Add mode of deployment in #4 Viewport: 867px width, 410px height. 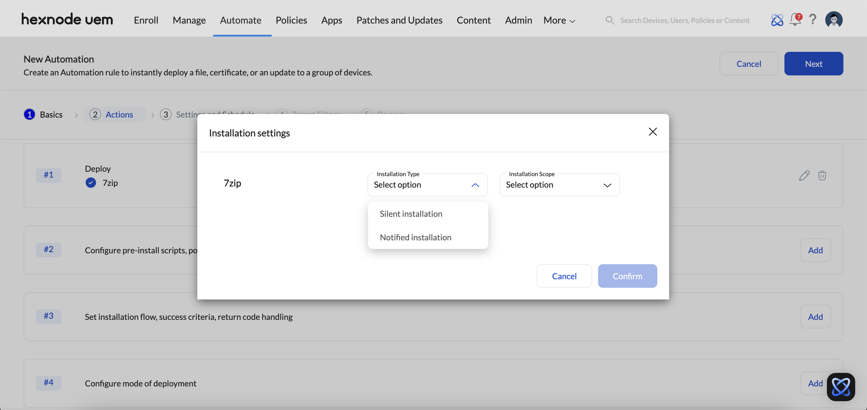point(815,383)
